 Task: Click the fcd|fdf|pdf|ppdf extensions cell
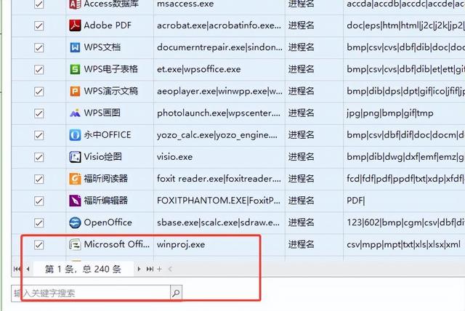(x=404, y=179)
